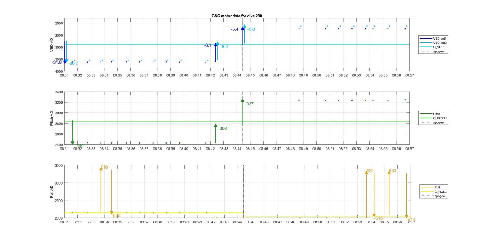
Task: Click the '-30.7' VBD annotation
Action: click(x=73, y=63)
